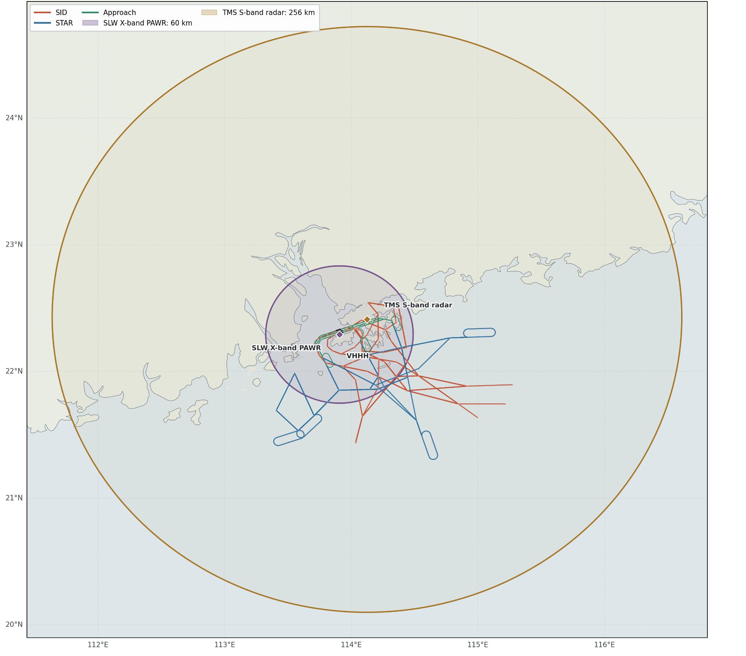
Task: Select the 'SLW X-band PAWR: 60 km' legend text
Action: (148, 23)
